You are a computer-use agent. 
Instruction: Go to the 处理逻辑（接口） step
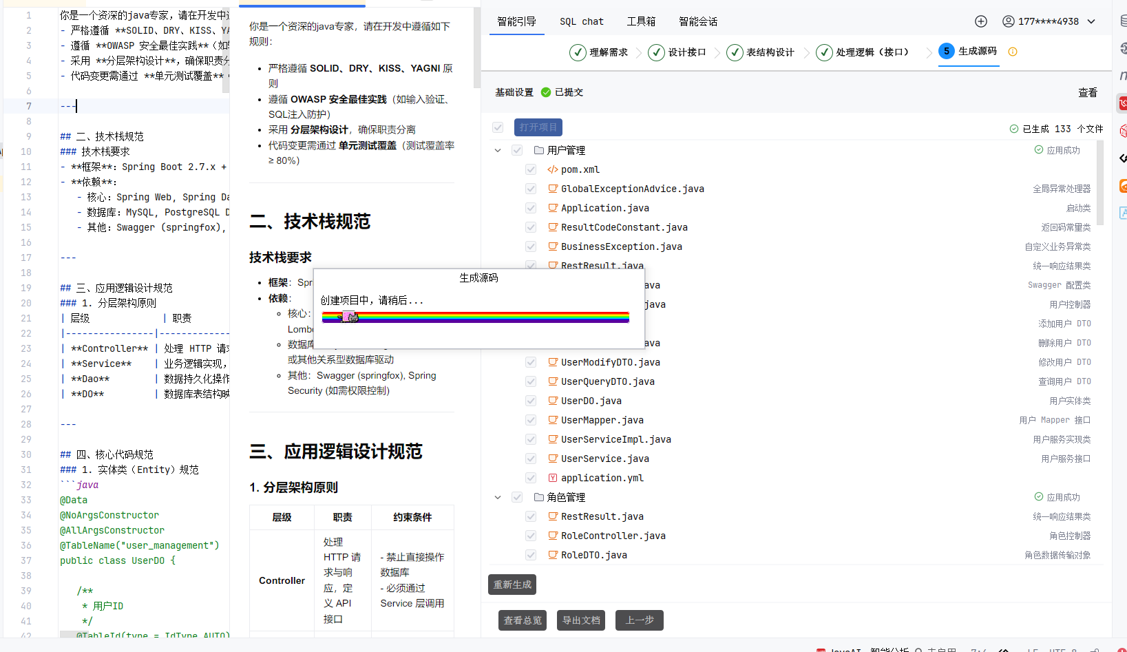(x=863, y=52)
